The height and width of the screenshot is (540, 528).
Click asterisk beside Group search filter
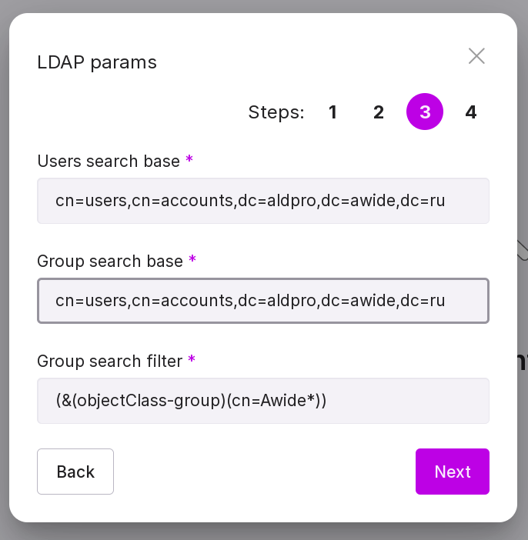pyautogui.click(x=192, y=359)
